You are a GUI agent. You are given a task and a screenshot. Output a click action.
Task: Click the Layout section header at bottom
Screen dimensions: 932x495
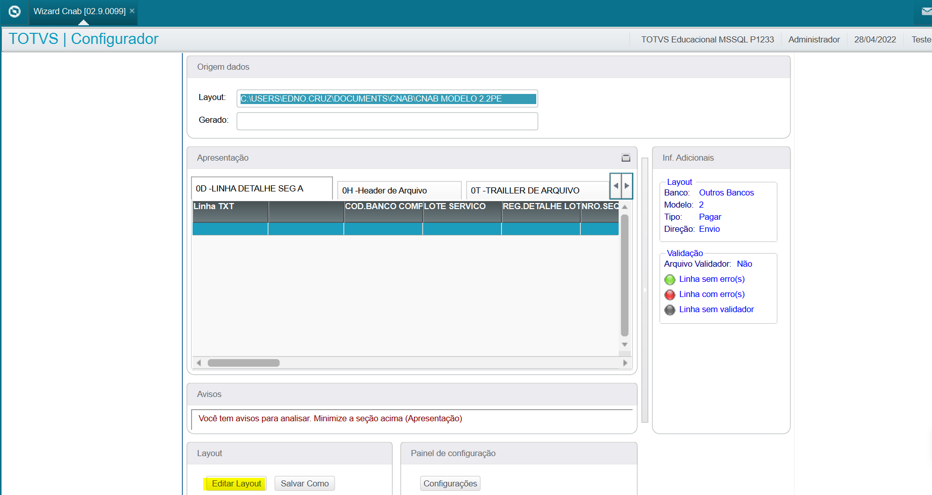coord(290,453)
